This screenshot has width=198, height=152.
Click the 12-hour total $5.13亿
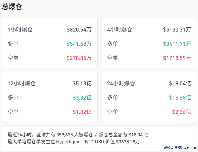pos(82,83)
